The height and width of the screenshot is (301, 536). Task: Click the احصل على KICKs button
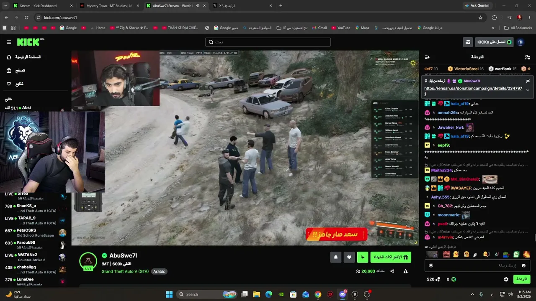(494, 42)
